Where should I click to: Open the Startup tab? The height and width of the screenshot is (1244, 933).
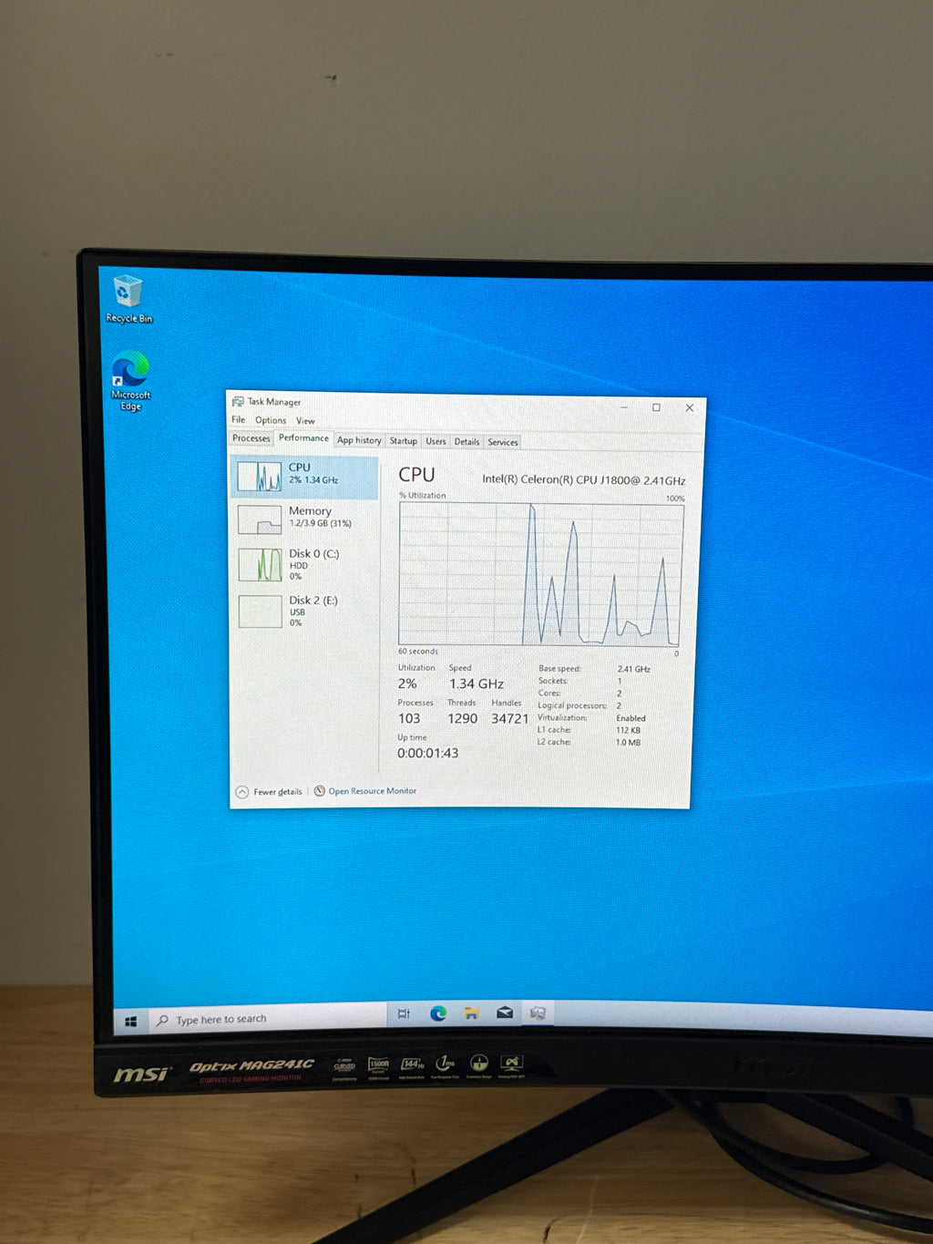pos(404,441)
